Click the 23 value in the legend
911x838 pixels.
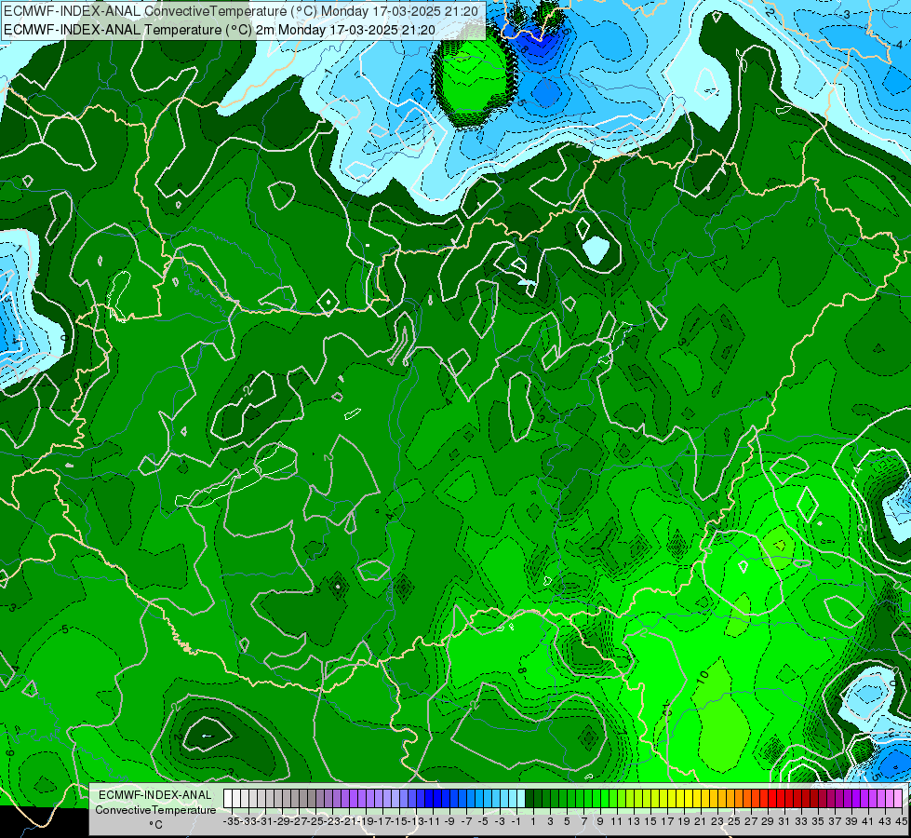pos(717,821)
